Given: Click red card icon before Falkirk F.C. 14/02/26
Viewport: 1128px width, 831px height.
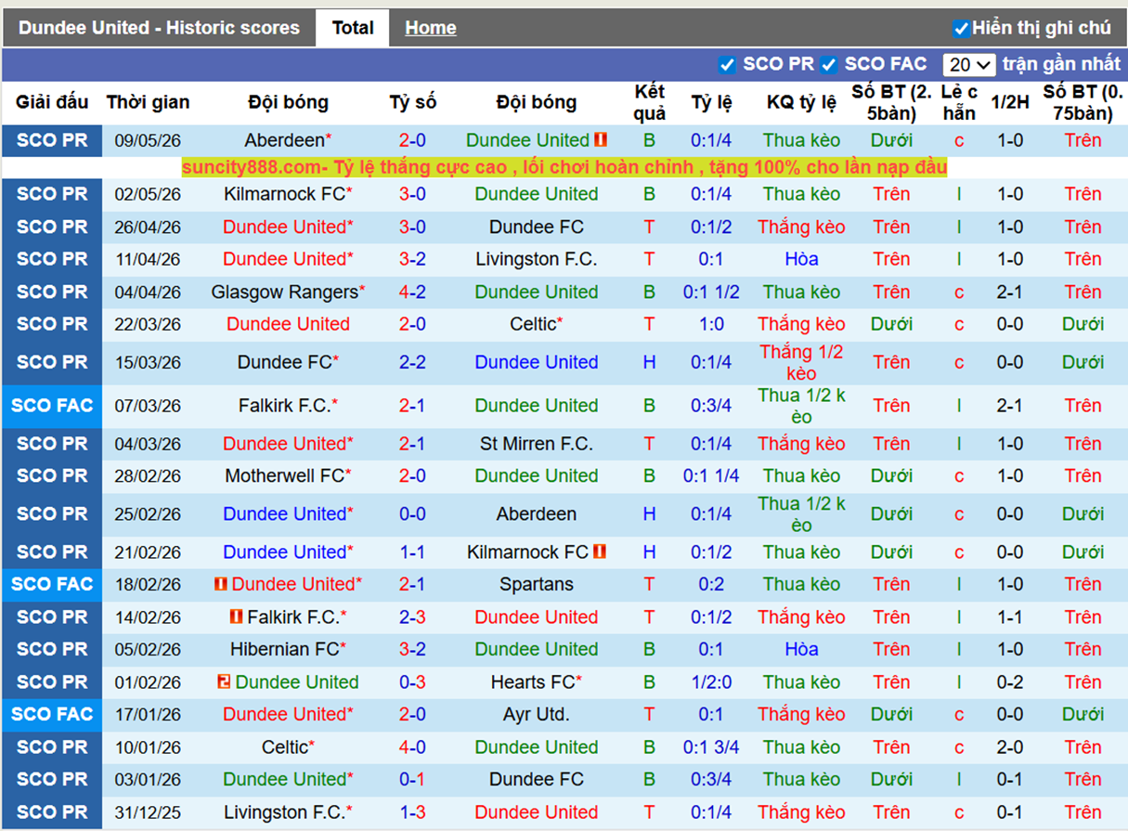Looking at the screenshot, I should (237, 617).
